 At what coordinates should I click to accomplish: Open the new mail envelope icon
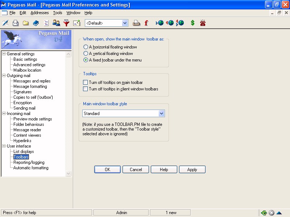pyautogui.click(x=16, y=23)
